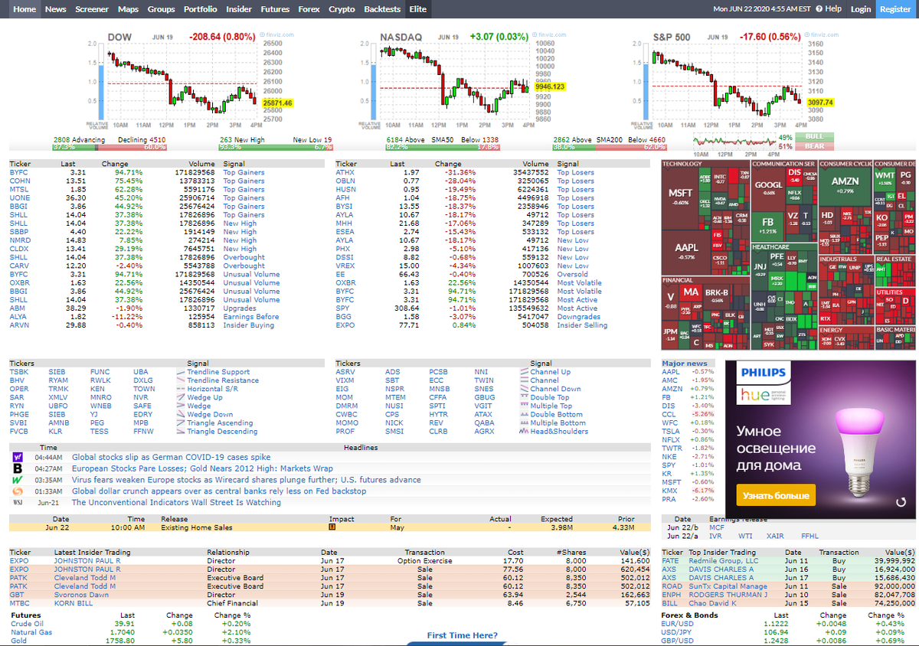This screenshot has width=919, height=646.
Task: Open the Crypto page
Action: click(342, 9)
